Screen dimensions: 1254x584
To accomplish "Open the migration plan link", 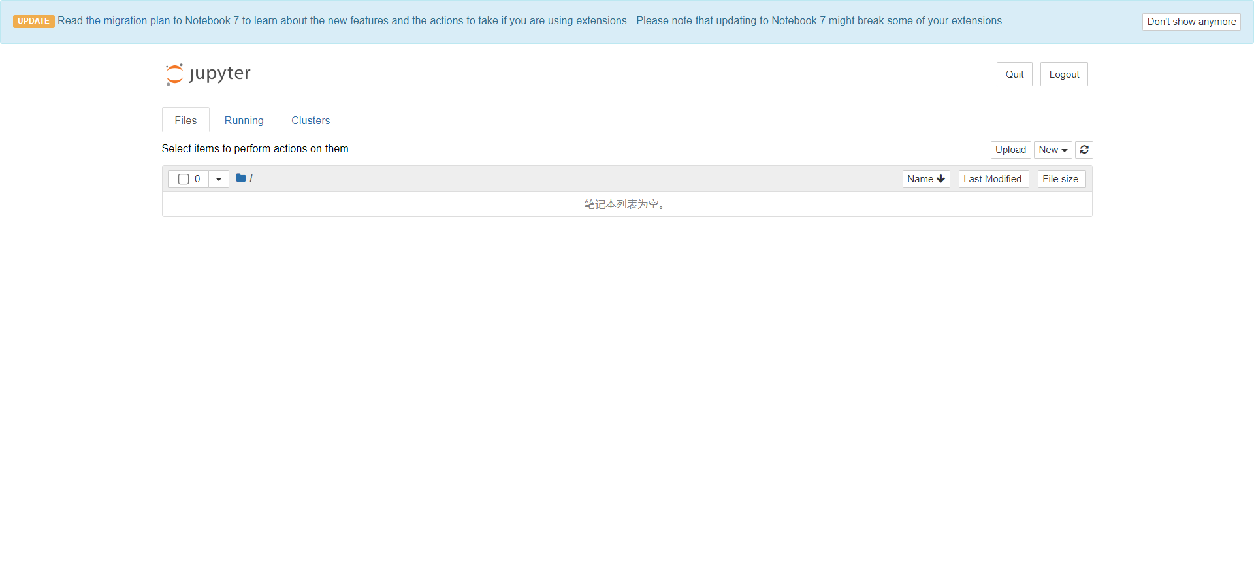I will point(128,21).
